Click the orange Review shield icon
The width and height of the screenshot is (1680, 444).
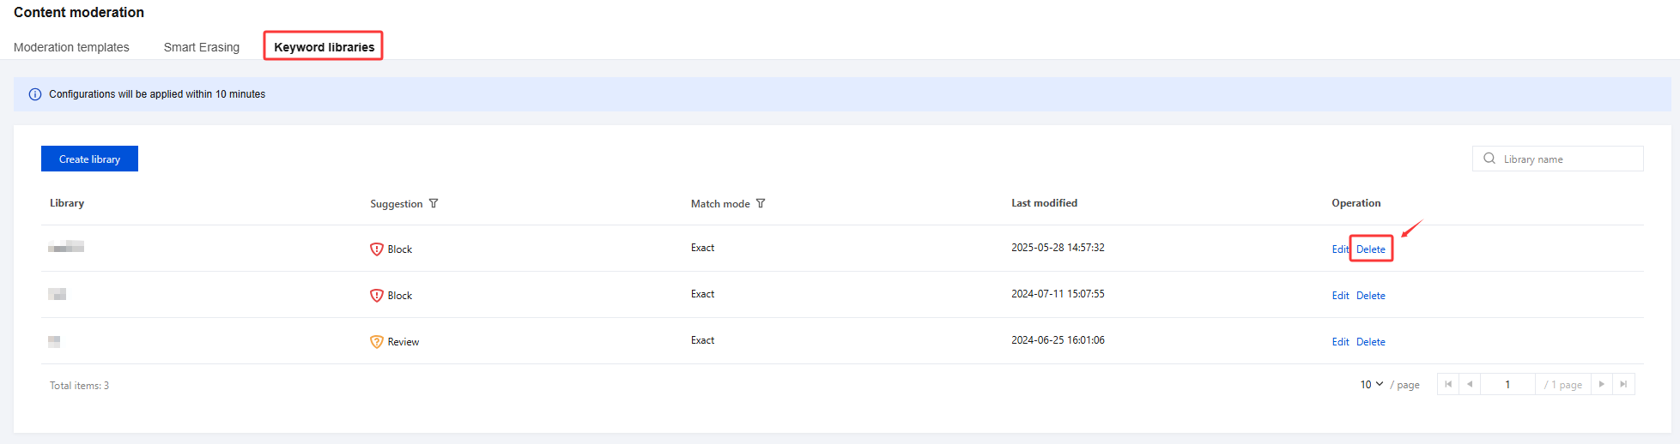(376, 342)
